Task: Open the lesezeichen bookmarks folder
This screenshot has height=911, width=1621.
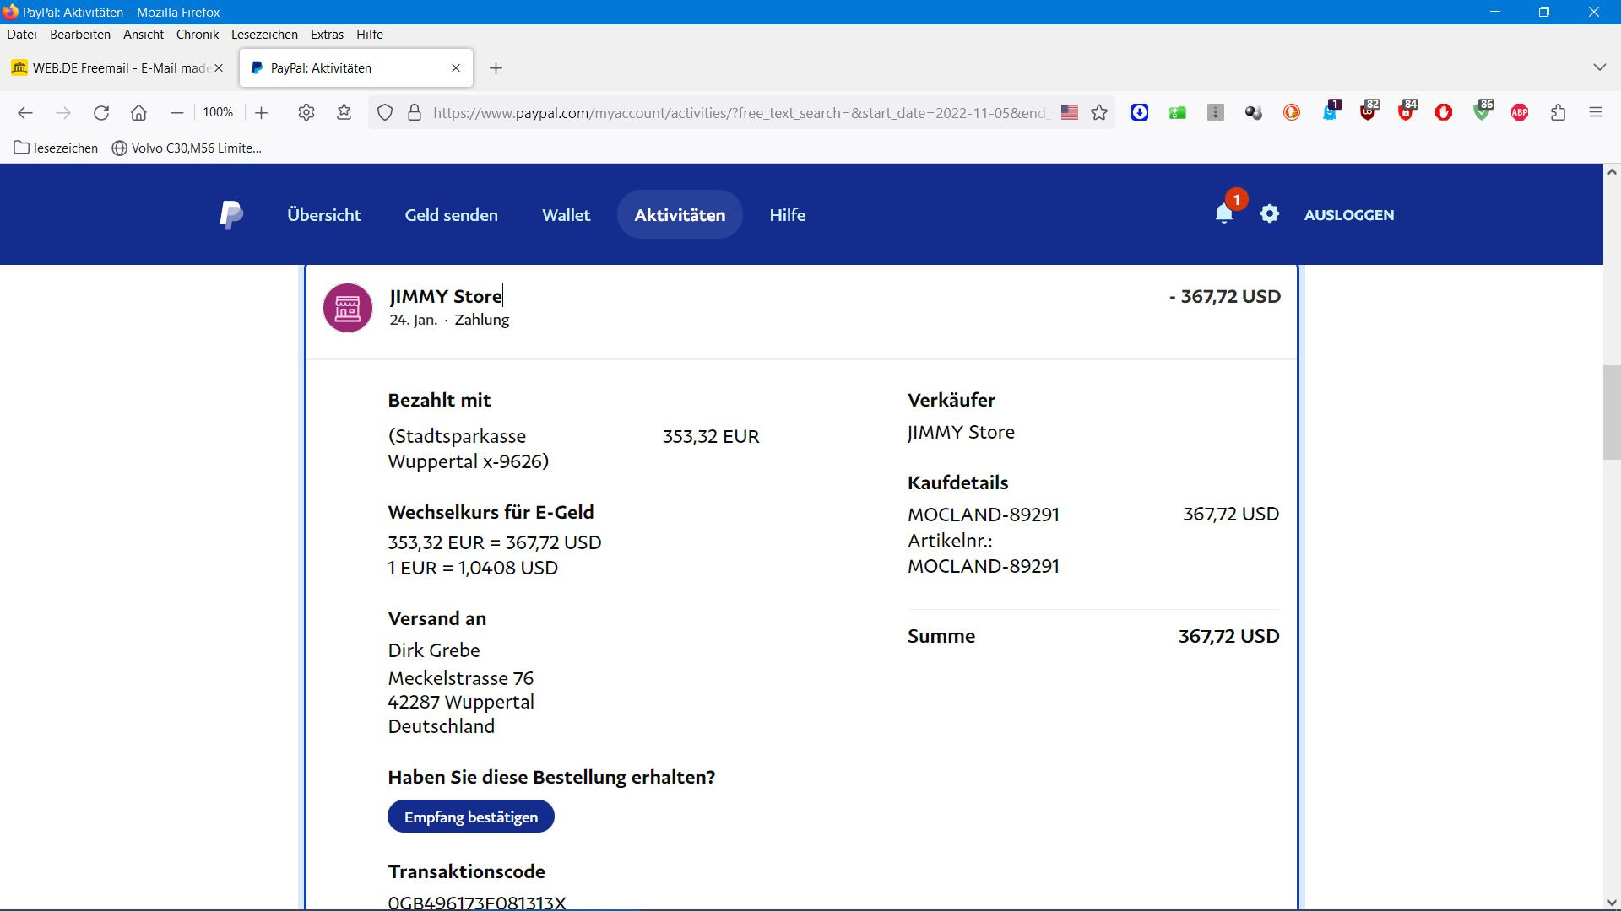Action: pos(57,148)
